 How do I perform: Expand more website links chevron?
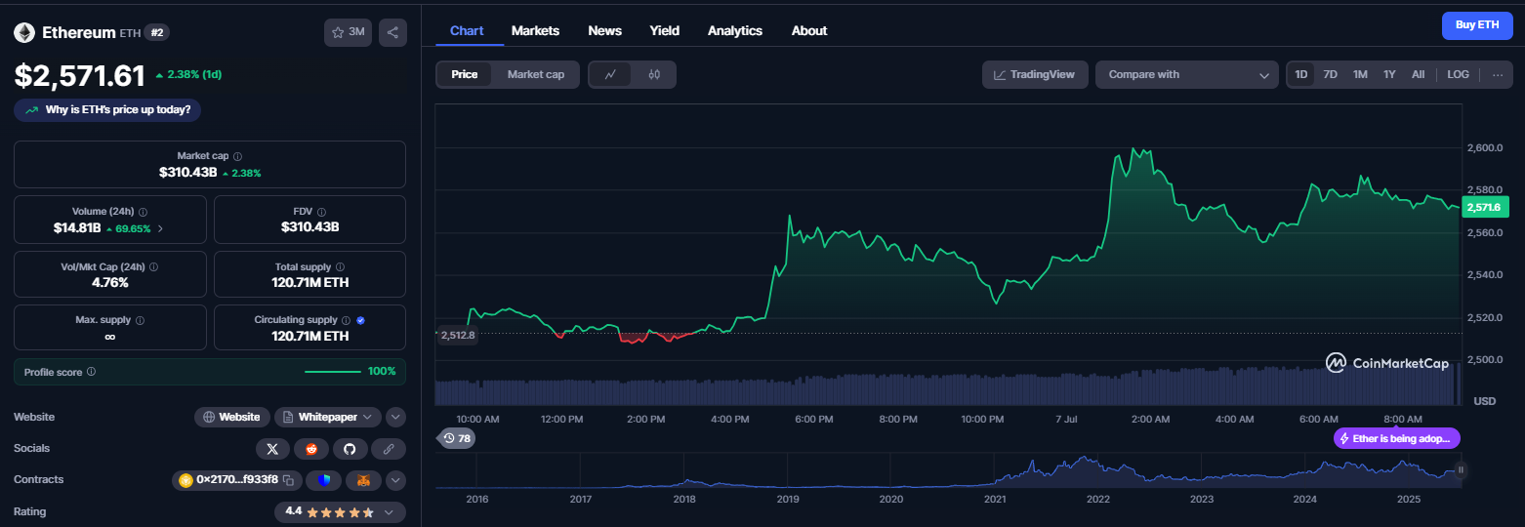point(395,417)
